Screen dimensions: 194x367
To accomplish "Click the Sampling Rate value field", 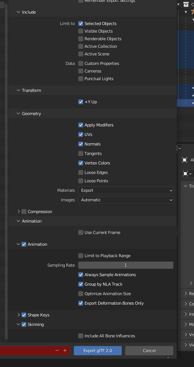I will click(125, 265).
